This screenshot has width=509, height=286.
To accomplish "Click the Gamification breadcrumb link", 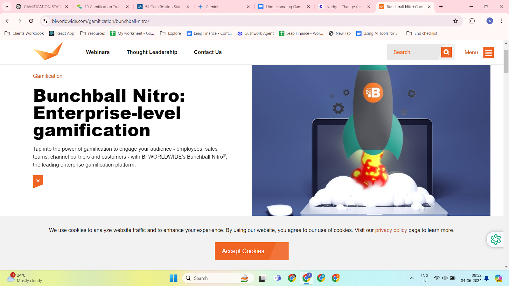I will [x=48, y=76].
